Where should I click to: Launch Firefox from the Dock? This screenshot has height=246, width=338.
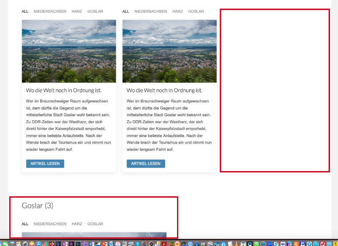pyautogui.click(x=52, y=244)
